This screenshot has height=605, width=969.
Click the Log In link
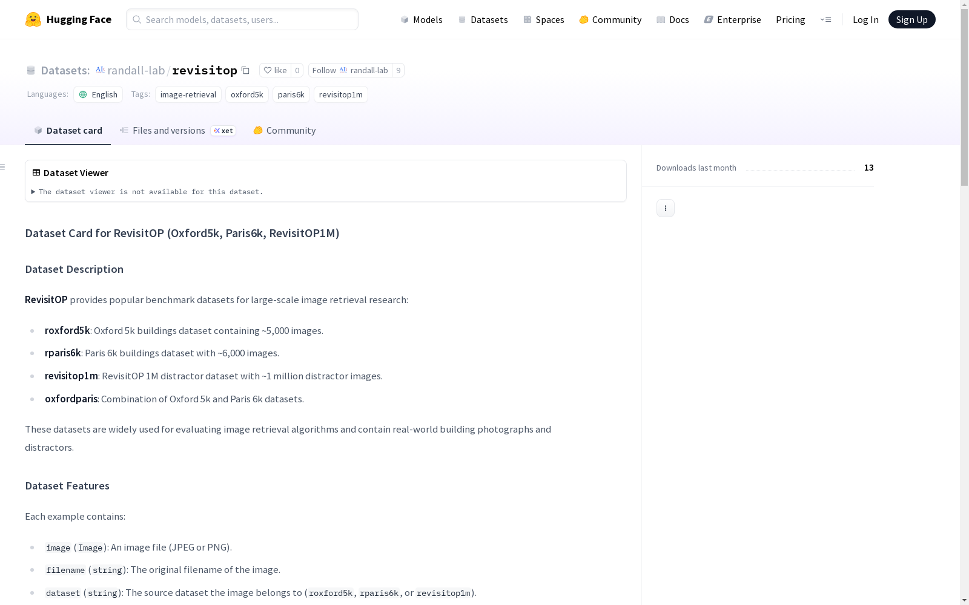coord(865,19)
